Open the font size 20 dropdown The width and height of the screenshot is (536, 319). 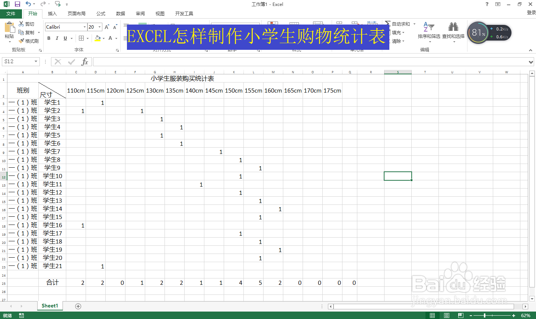tap(99, 27)
